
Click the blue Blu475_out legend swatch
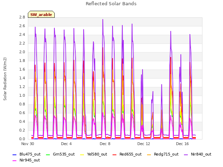[x=15, y=154]
